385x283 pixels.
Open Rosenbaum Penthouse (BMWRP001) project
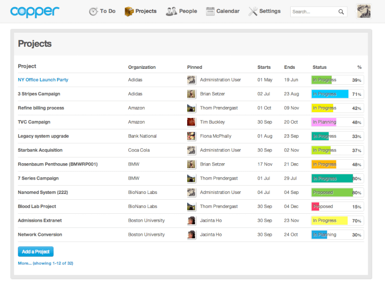pyautogui.click(x=58, y=164)
